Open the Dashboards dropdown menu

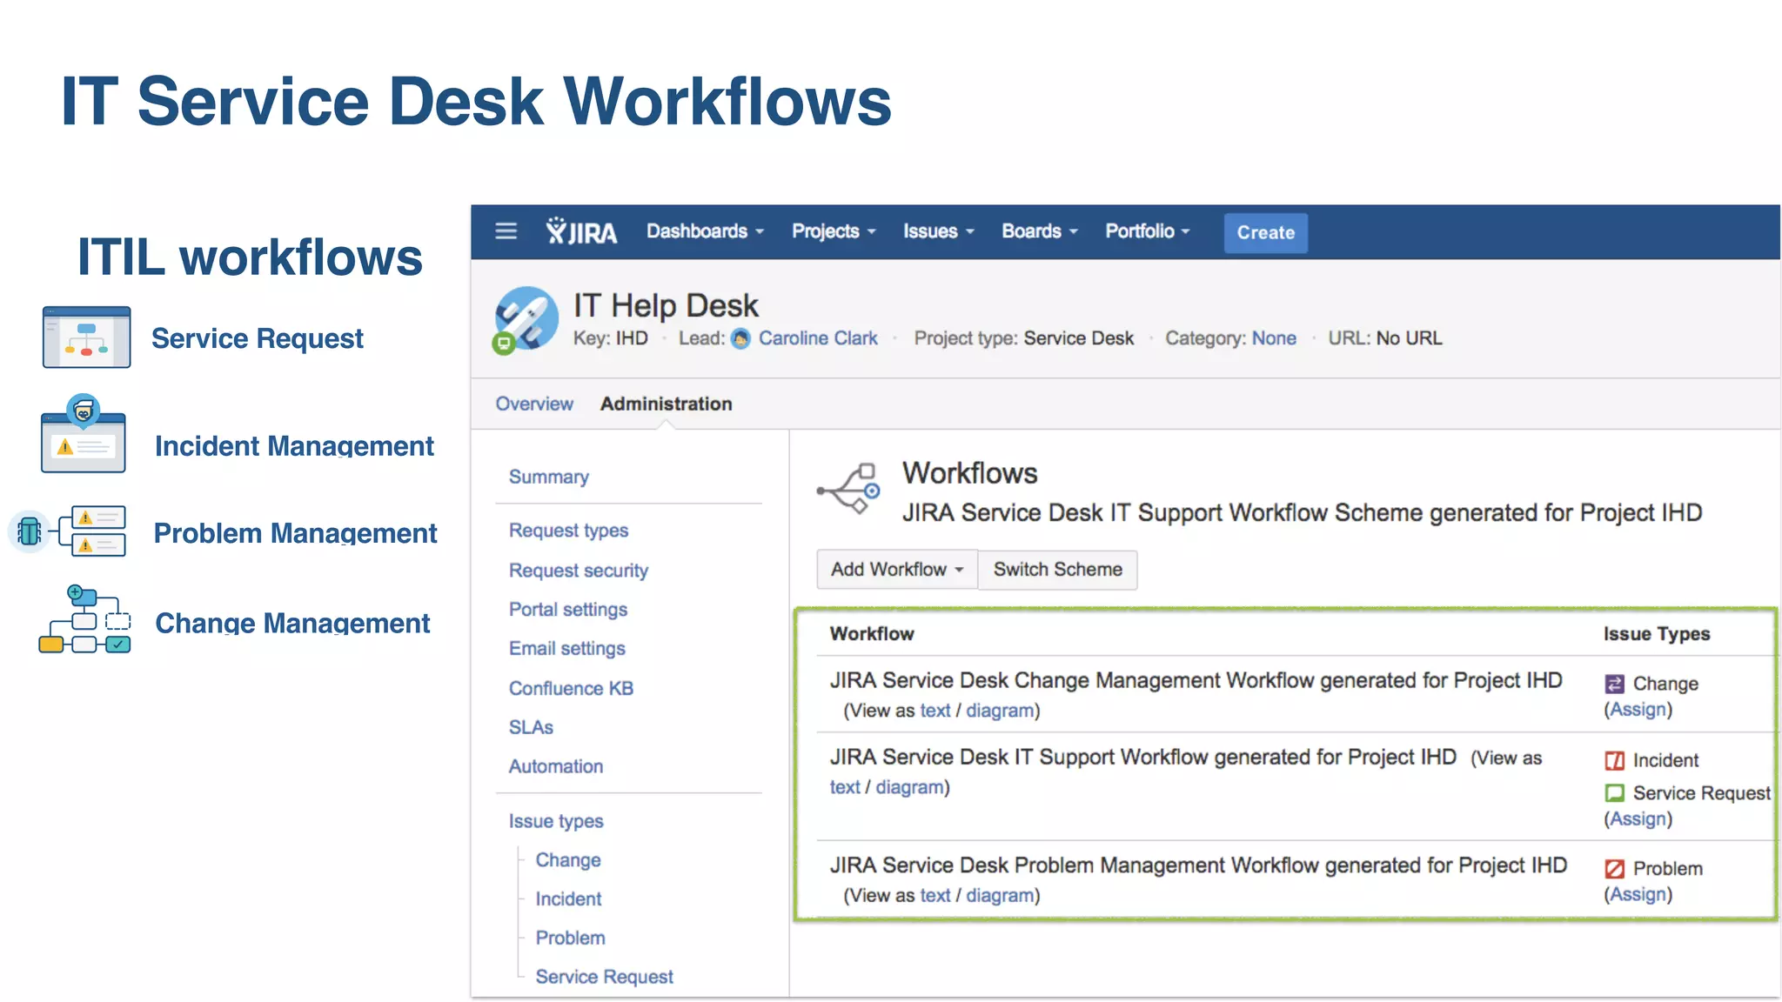[705, 231]
